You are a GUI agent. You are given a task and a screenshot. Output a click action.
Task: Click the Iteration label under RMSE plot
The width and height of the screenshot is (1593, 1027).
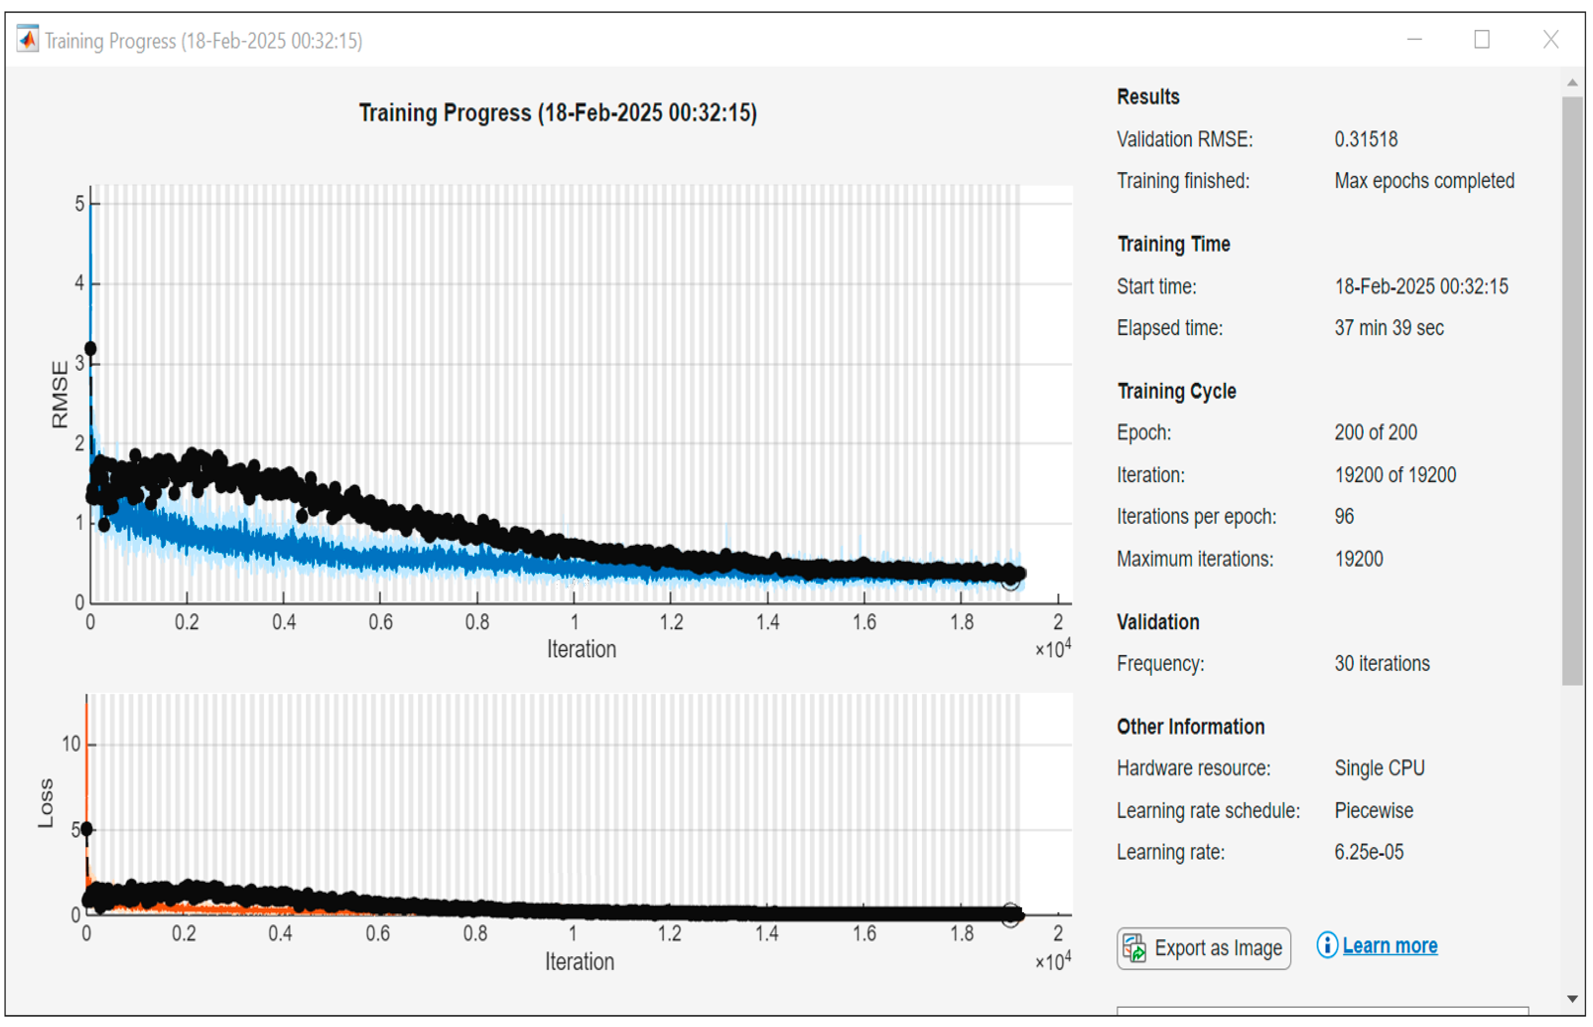[581, 649]
